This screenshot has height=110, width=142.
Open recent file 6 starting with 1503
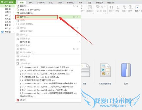(x=48, y=84)
